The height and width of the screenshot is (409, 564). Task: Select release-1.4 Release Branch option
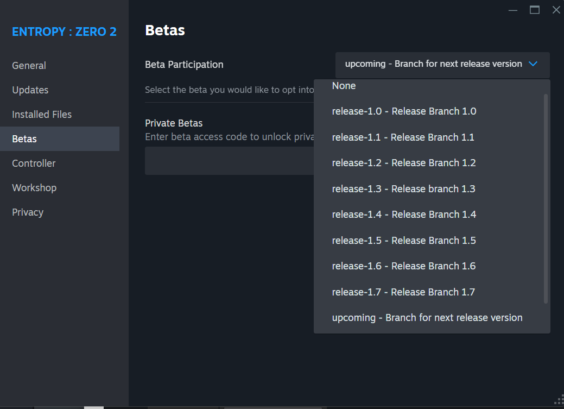[404, 215]
